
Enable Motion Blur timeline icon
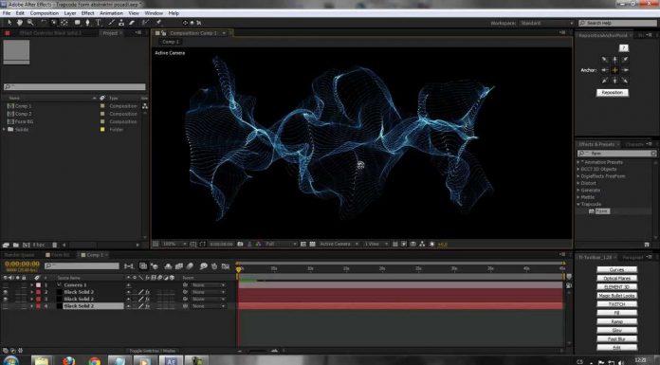(x=190, y=266)
